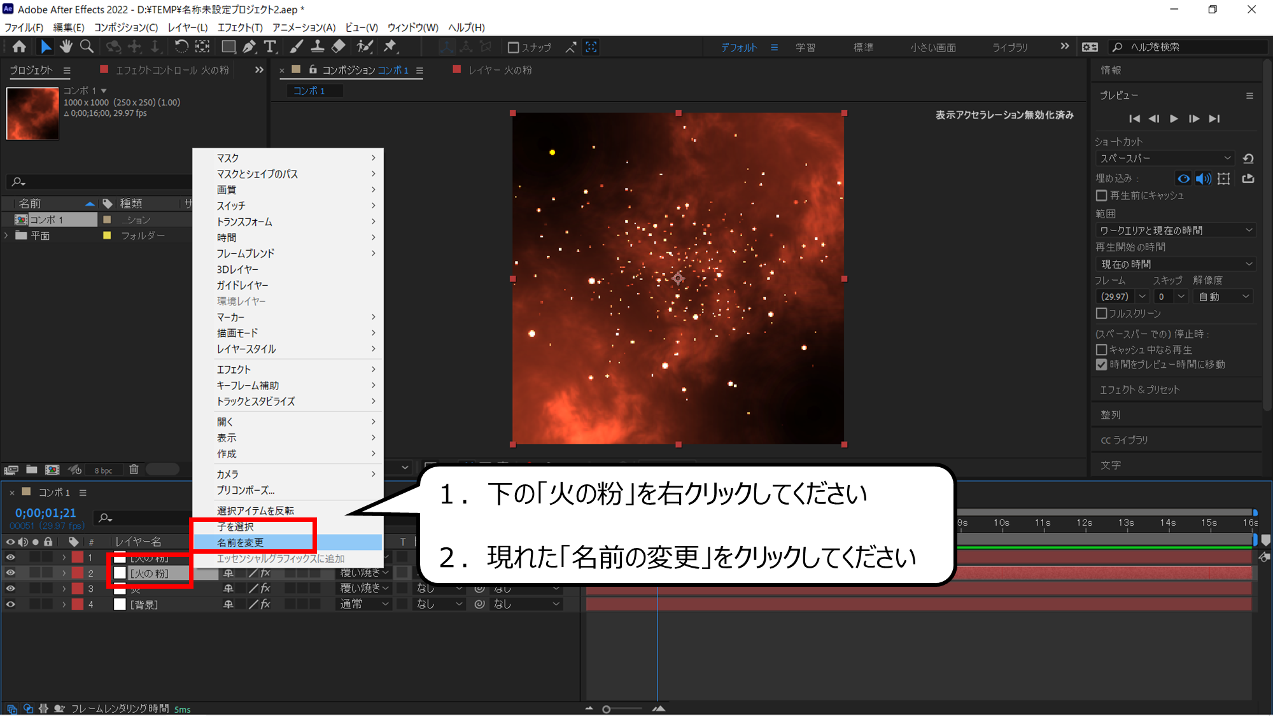Image resolution: width=1273 pixels, height=716 pixels.
Task: Open the frame rate (29.97) dropdown
Action: point(1122,297)
